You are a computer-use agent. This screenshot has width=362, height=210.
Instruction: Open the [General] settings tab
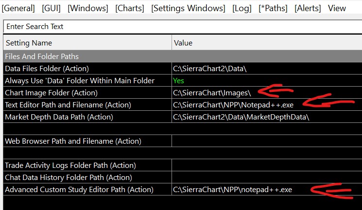coord(18,8)
